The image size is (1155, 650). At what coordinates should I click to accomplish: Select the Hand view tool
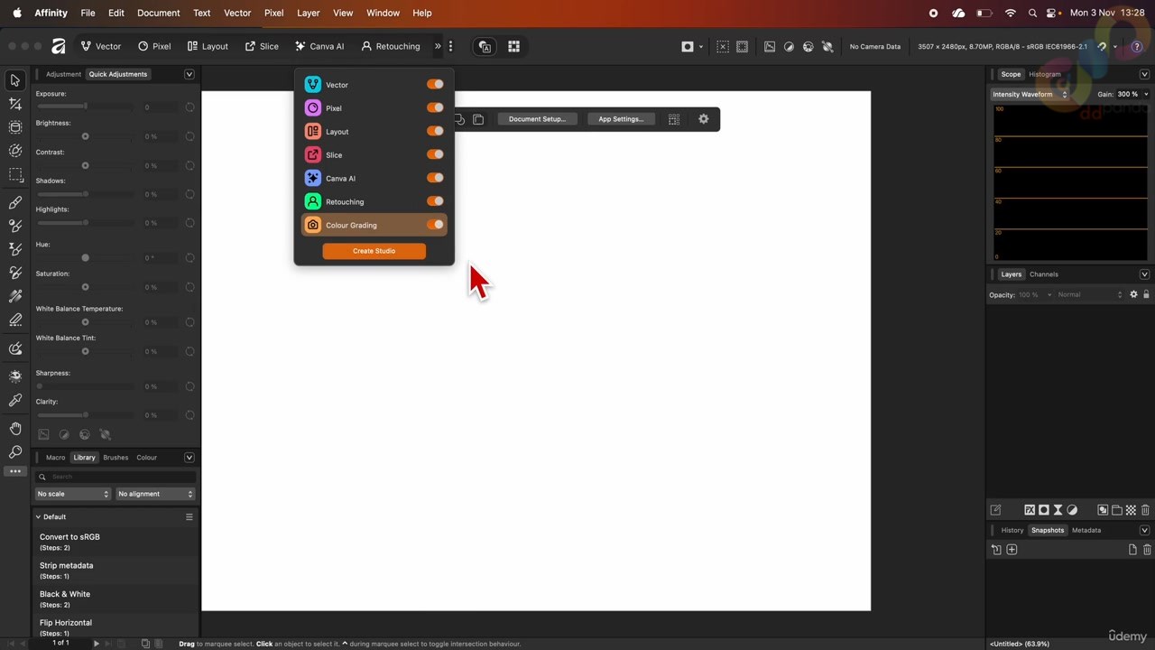pos(15,428)
